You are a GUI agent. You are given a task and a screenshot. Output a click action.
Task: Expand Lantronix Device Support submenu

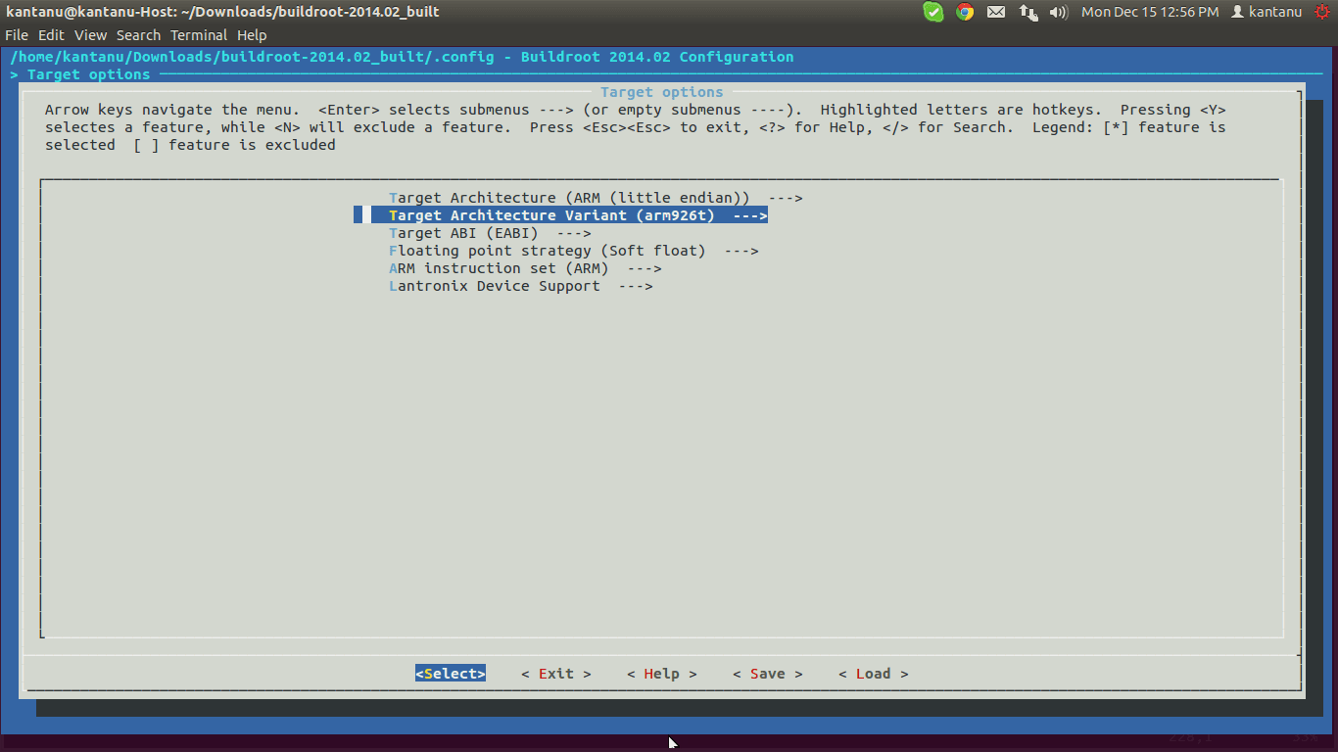click(520, 286)
